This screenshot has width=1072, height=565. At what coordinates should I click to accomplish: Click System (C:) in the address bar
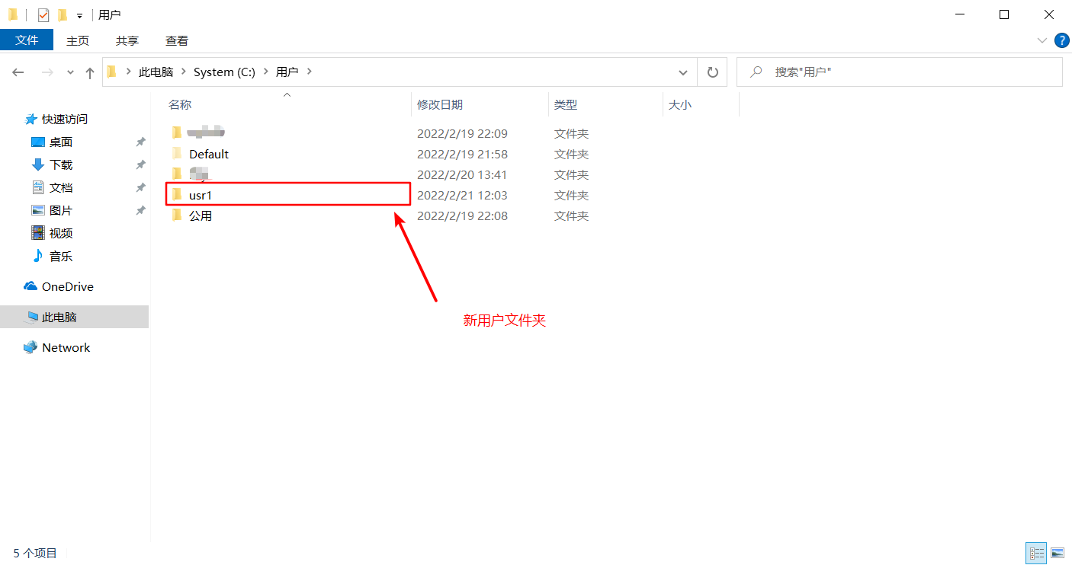[x=224, y=72]
